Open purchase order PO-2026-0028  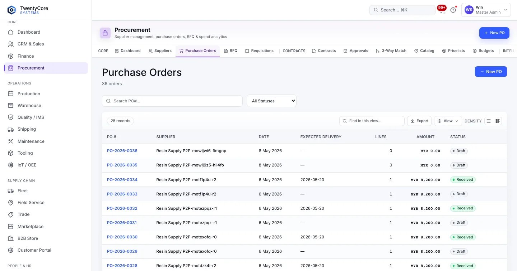pos(122,266)
